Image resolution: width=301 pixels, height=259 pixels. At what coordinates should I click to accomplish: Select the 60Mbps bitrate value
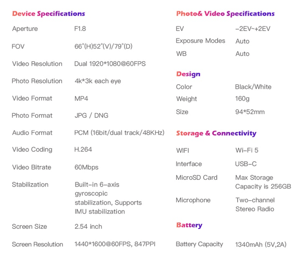pos(87,167)
